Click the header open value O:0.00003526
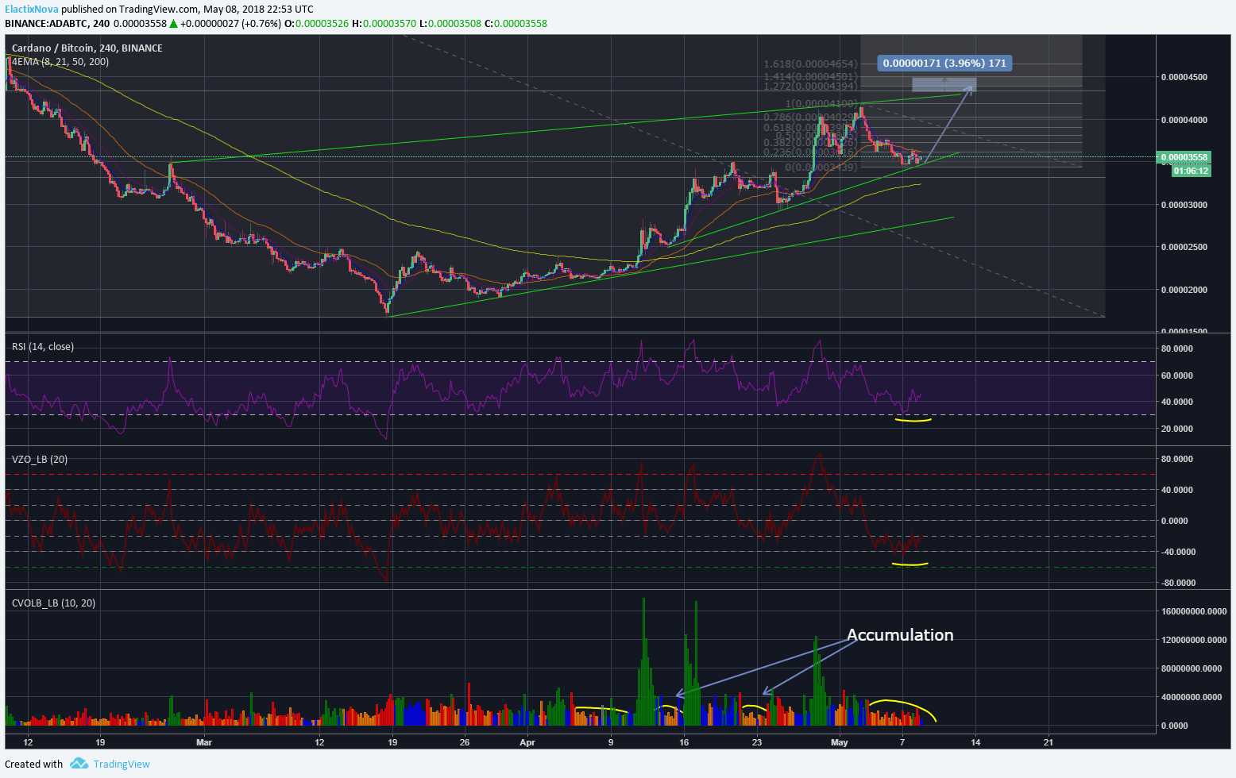 315,23
